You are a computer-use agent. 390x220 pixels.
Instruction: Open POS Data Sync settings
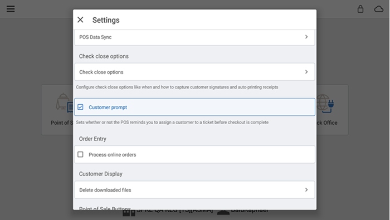click(195, 37)
